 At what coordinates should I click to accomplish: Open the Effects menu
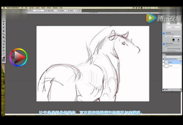pos(49,8)
